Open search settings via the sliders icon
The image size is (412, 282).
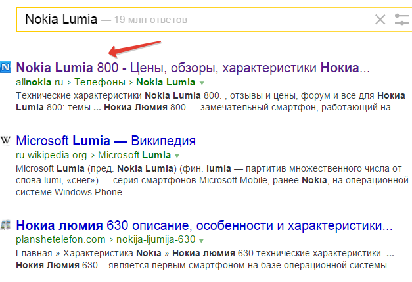[402, 20]
